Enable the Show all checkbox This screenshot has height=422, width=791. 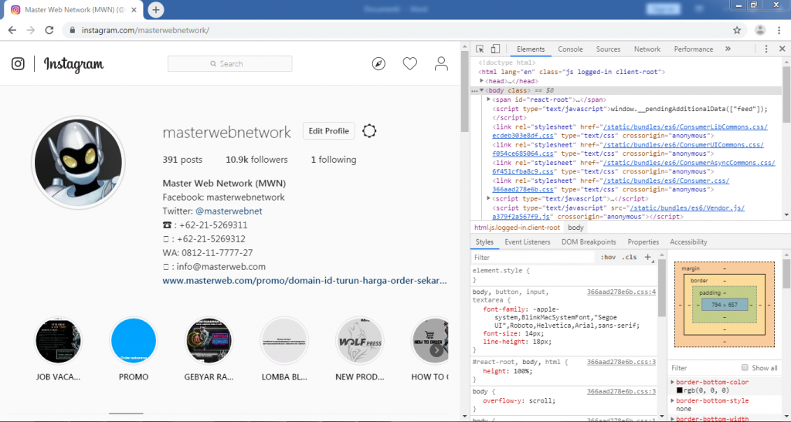(745, 368)
